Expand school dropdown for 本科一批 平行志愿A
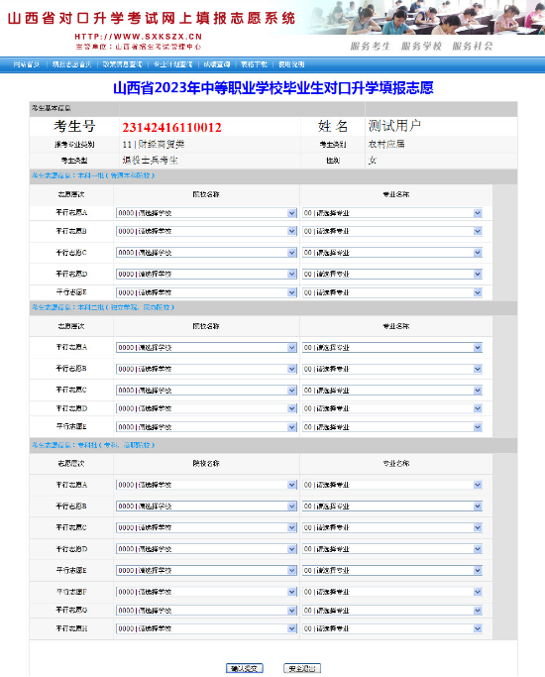This screenshot has width=545, height=677. click(x=206, y=213)
